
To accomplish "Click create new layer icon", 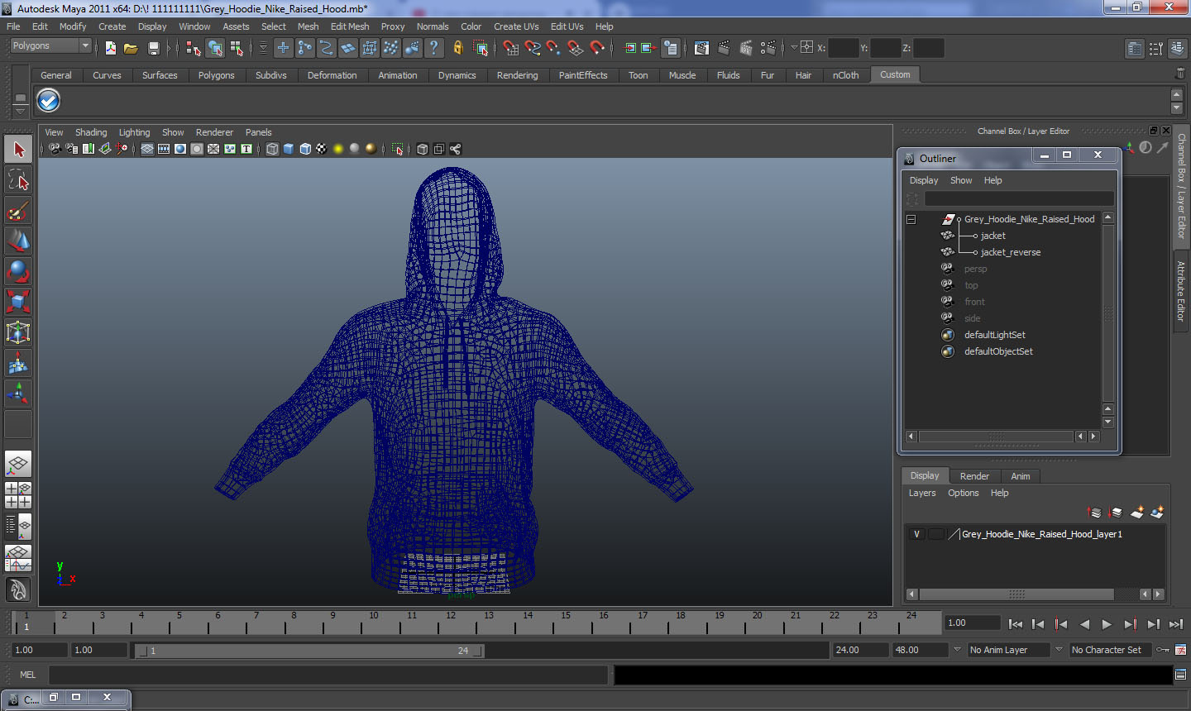I will coord(1137,513).
